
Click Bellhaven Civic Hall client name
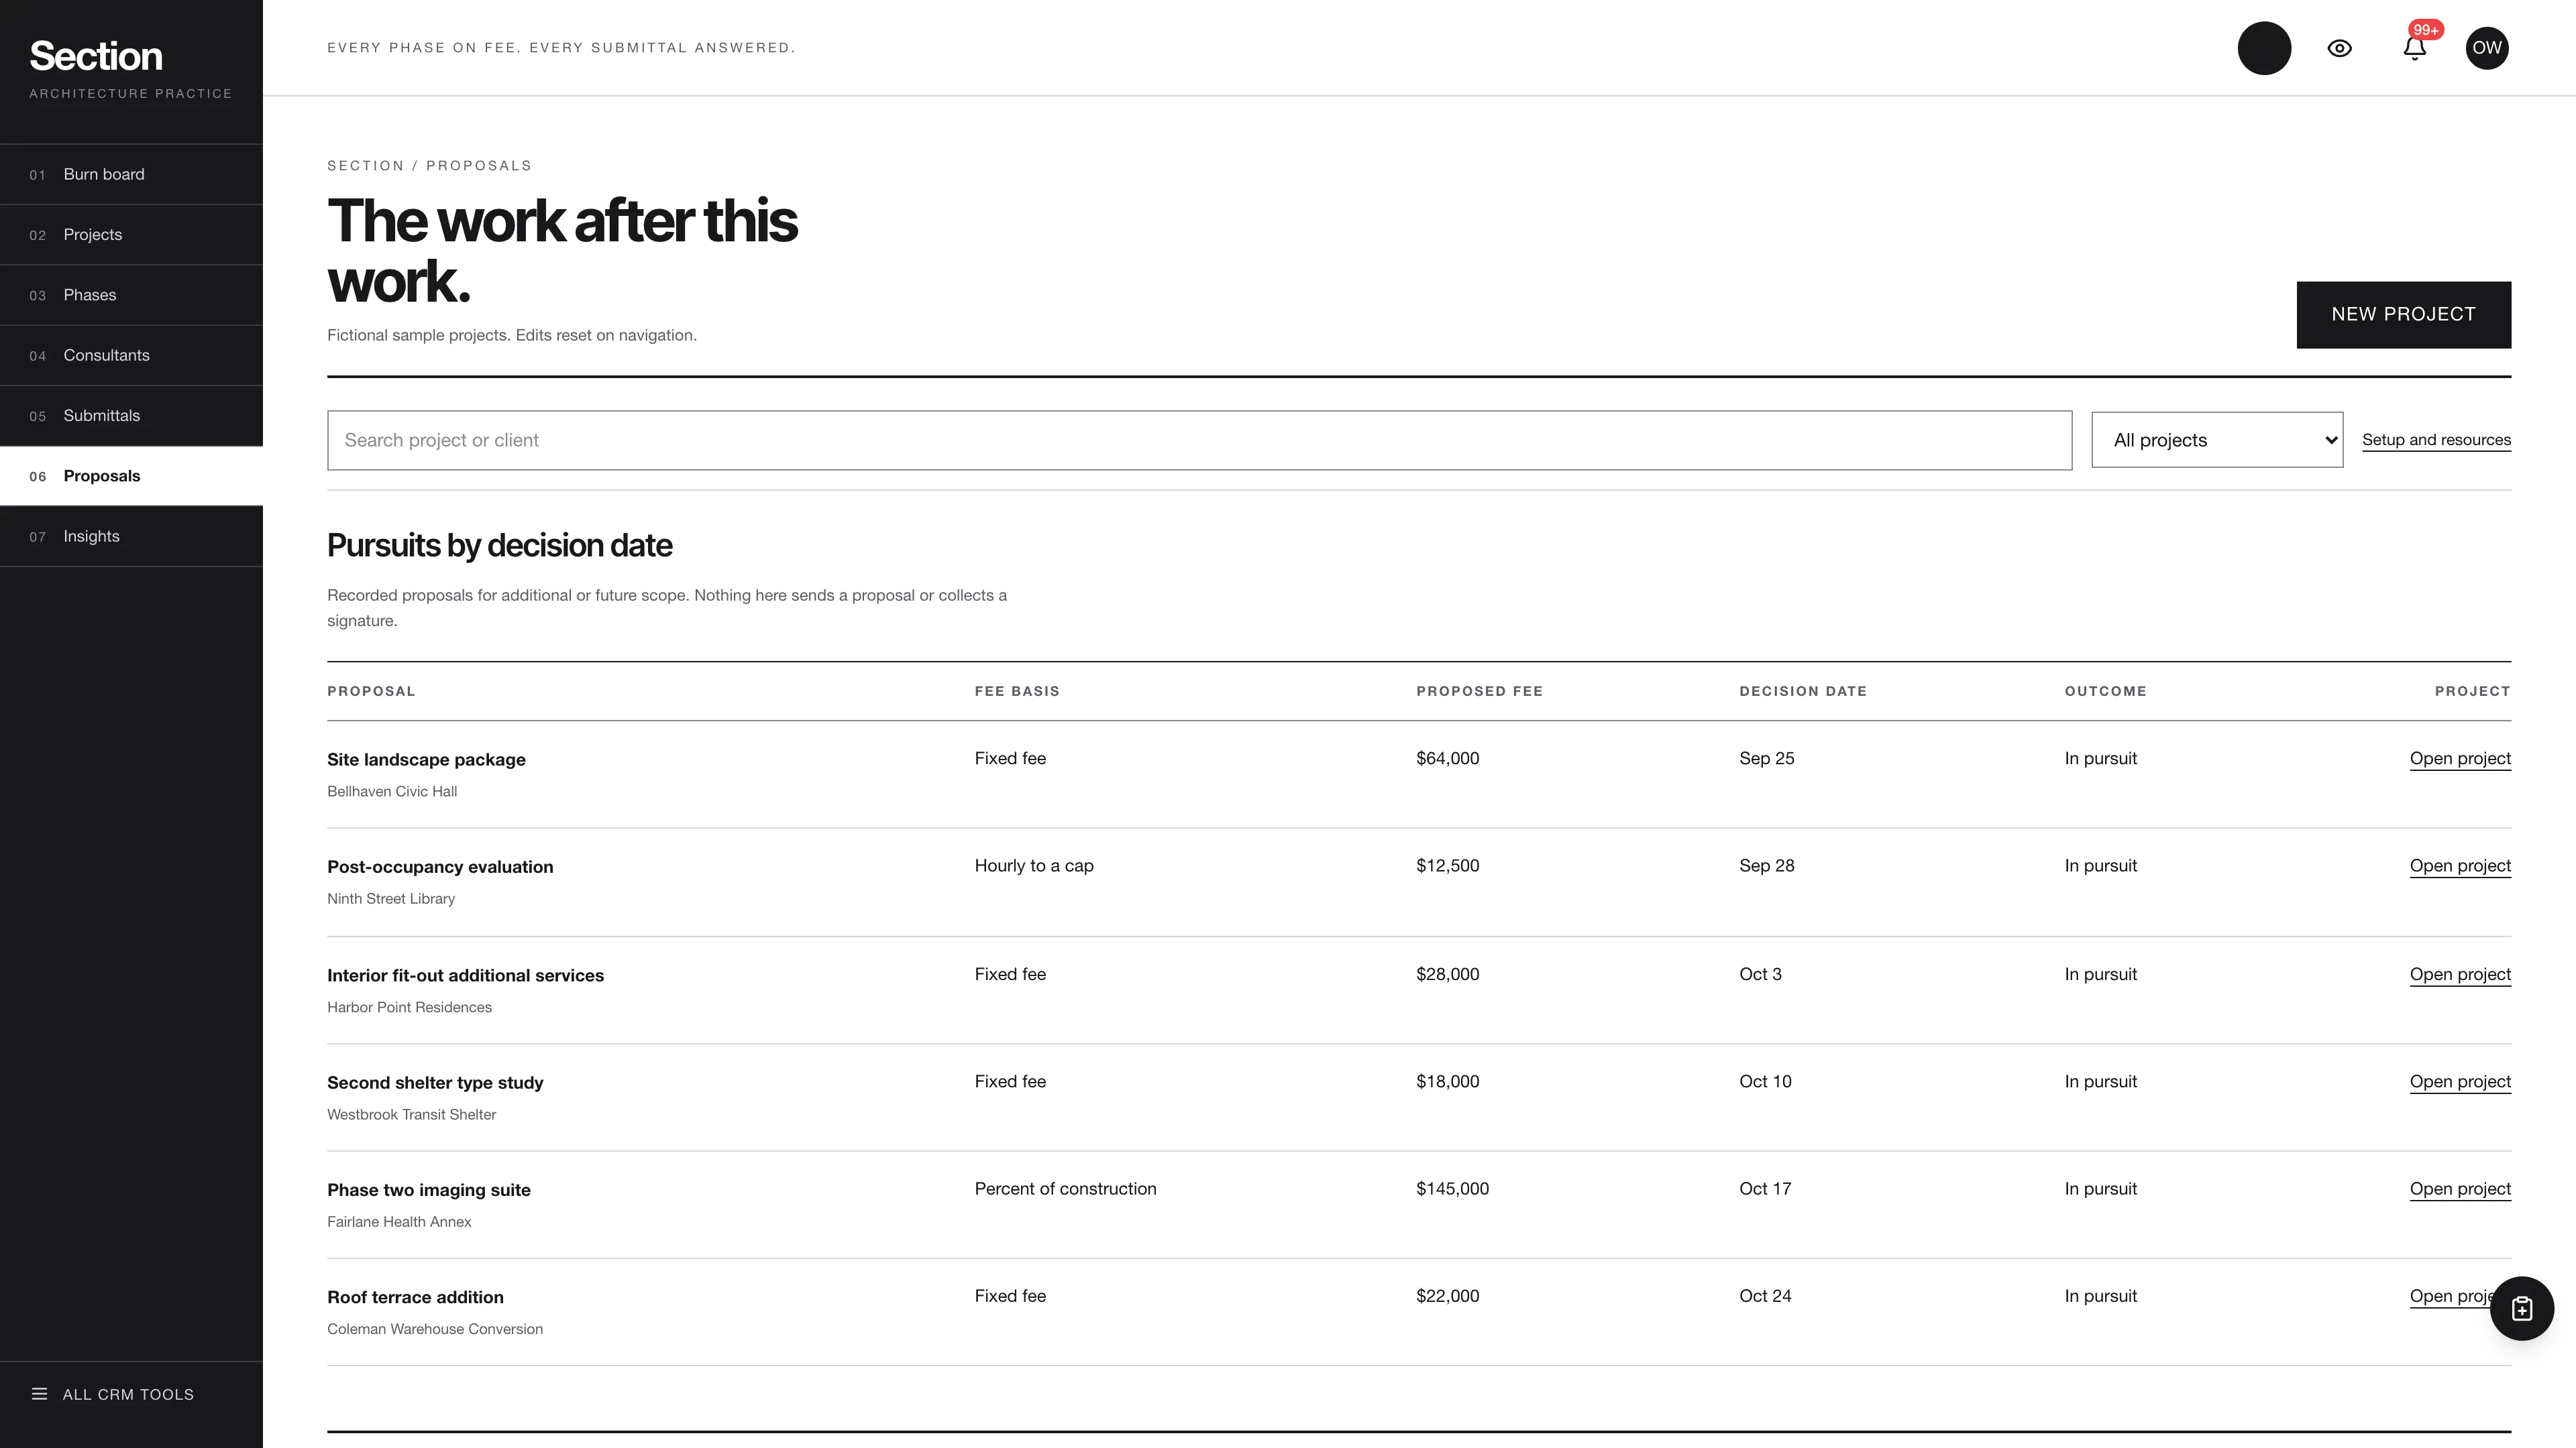392,792
